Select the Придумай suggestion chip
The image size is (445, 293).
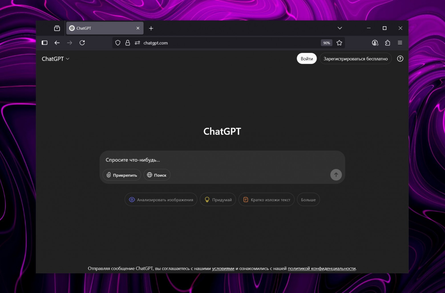[x=218, y=200]
